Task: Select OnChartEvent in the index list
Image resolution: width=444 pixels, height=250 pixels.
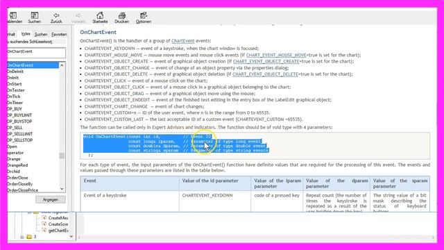Action: [33, 65]
